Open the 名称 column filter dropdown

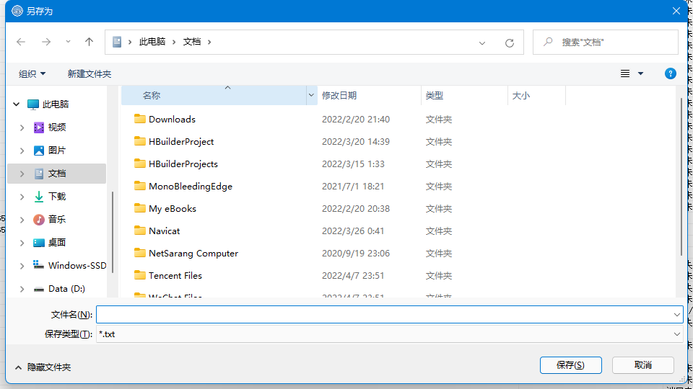pos(311,95)
